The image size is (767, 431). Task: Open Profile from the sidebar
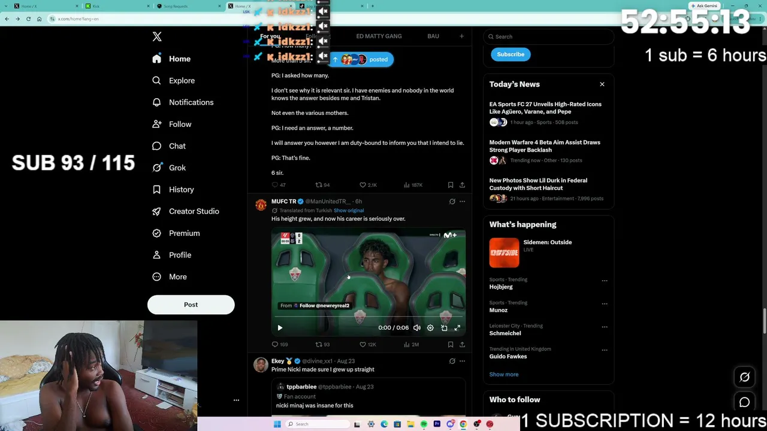[x=171, y=255]
